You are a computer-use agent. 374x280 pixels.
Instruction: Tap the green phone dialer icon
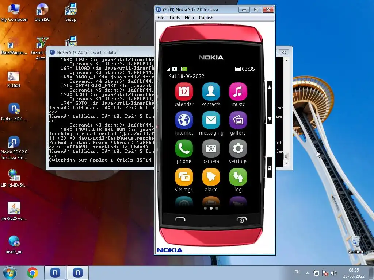[x=184, y=149]
